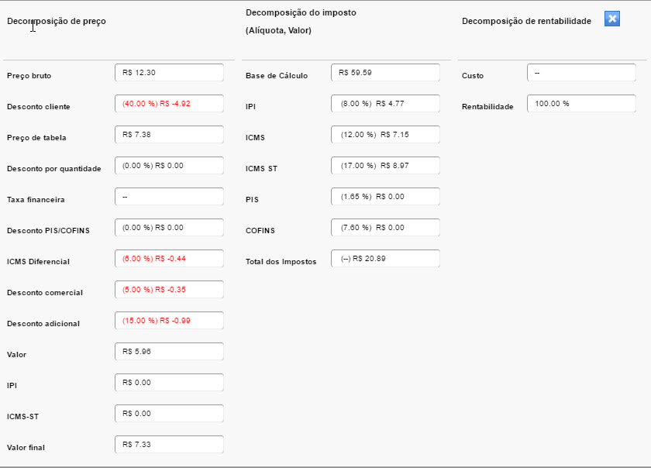The height and width of the screenshot is (468, 651).
Task: Select the Total dos Impostos field
Action: (386, 259)
